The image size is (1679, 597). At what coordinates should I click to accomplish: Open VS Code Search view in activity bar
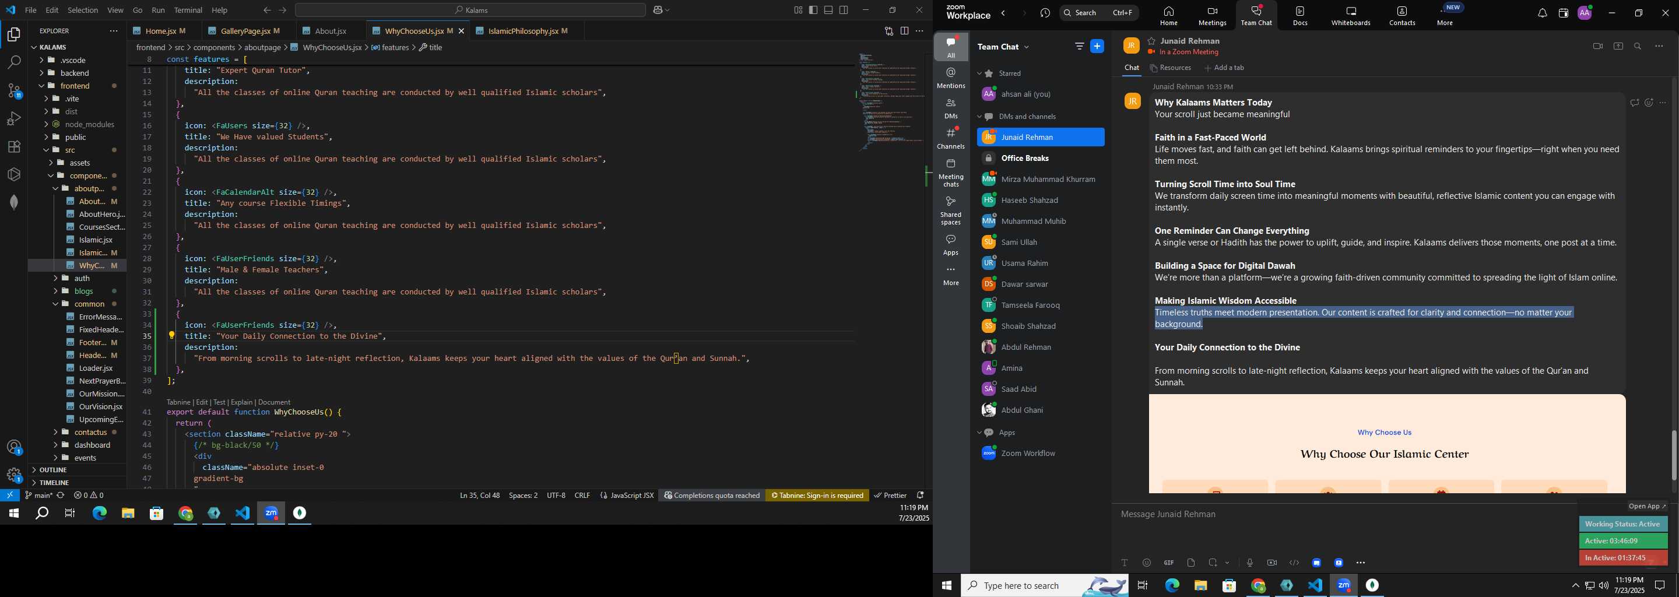(x=13, y=62)
